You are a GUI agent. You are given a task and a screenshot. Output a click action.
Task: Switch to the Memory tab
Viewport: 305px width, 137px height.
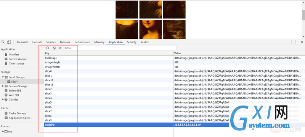point(100,42)
